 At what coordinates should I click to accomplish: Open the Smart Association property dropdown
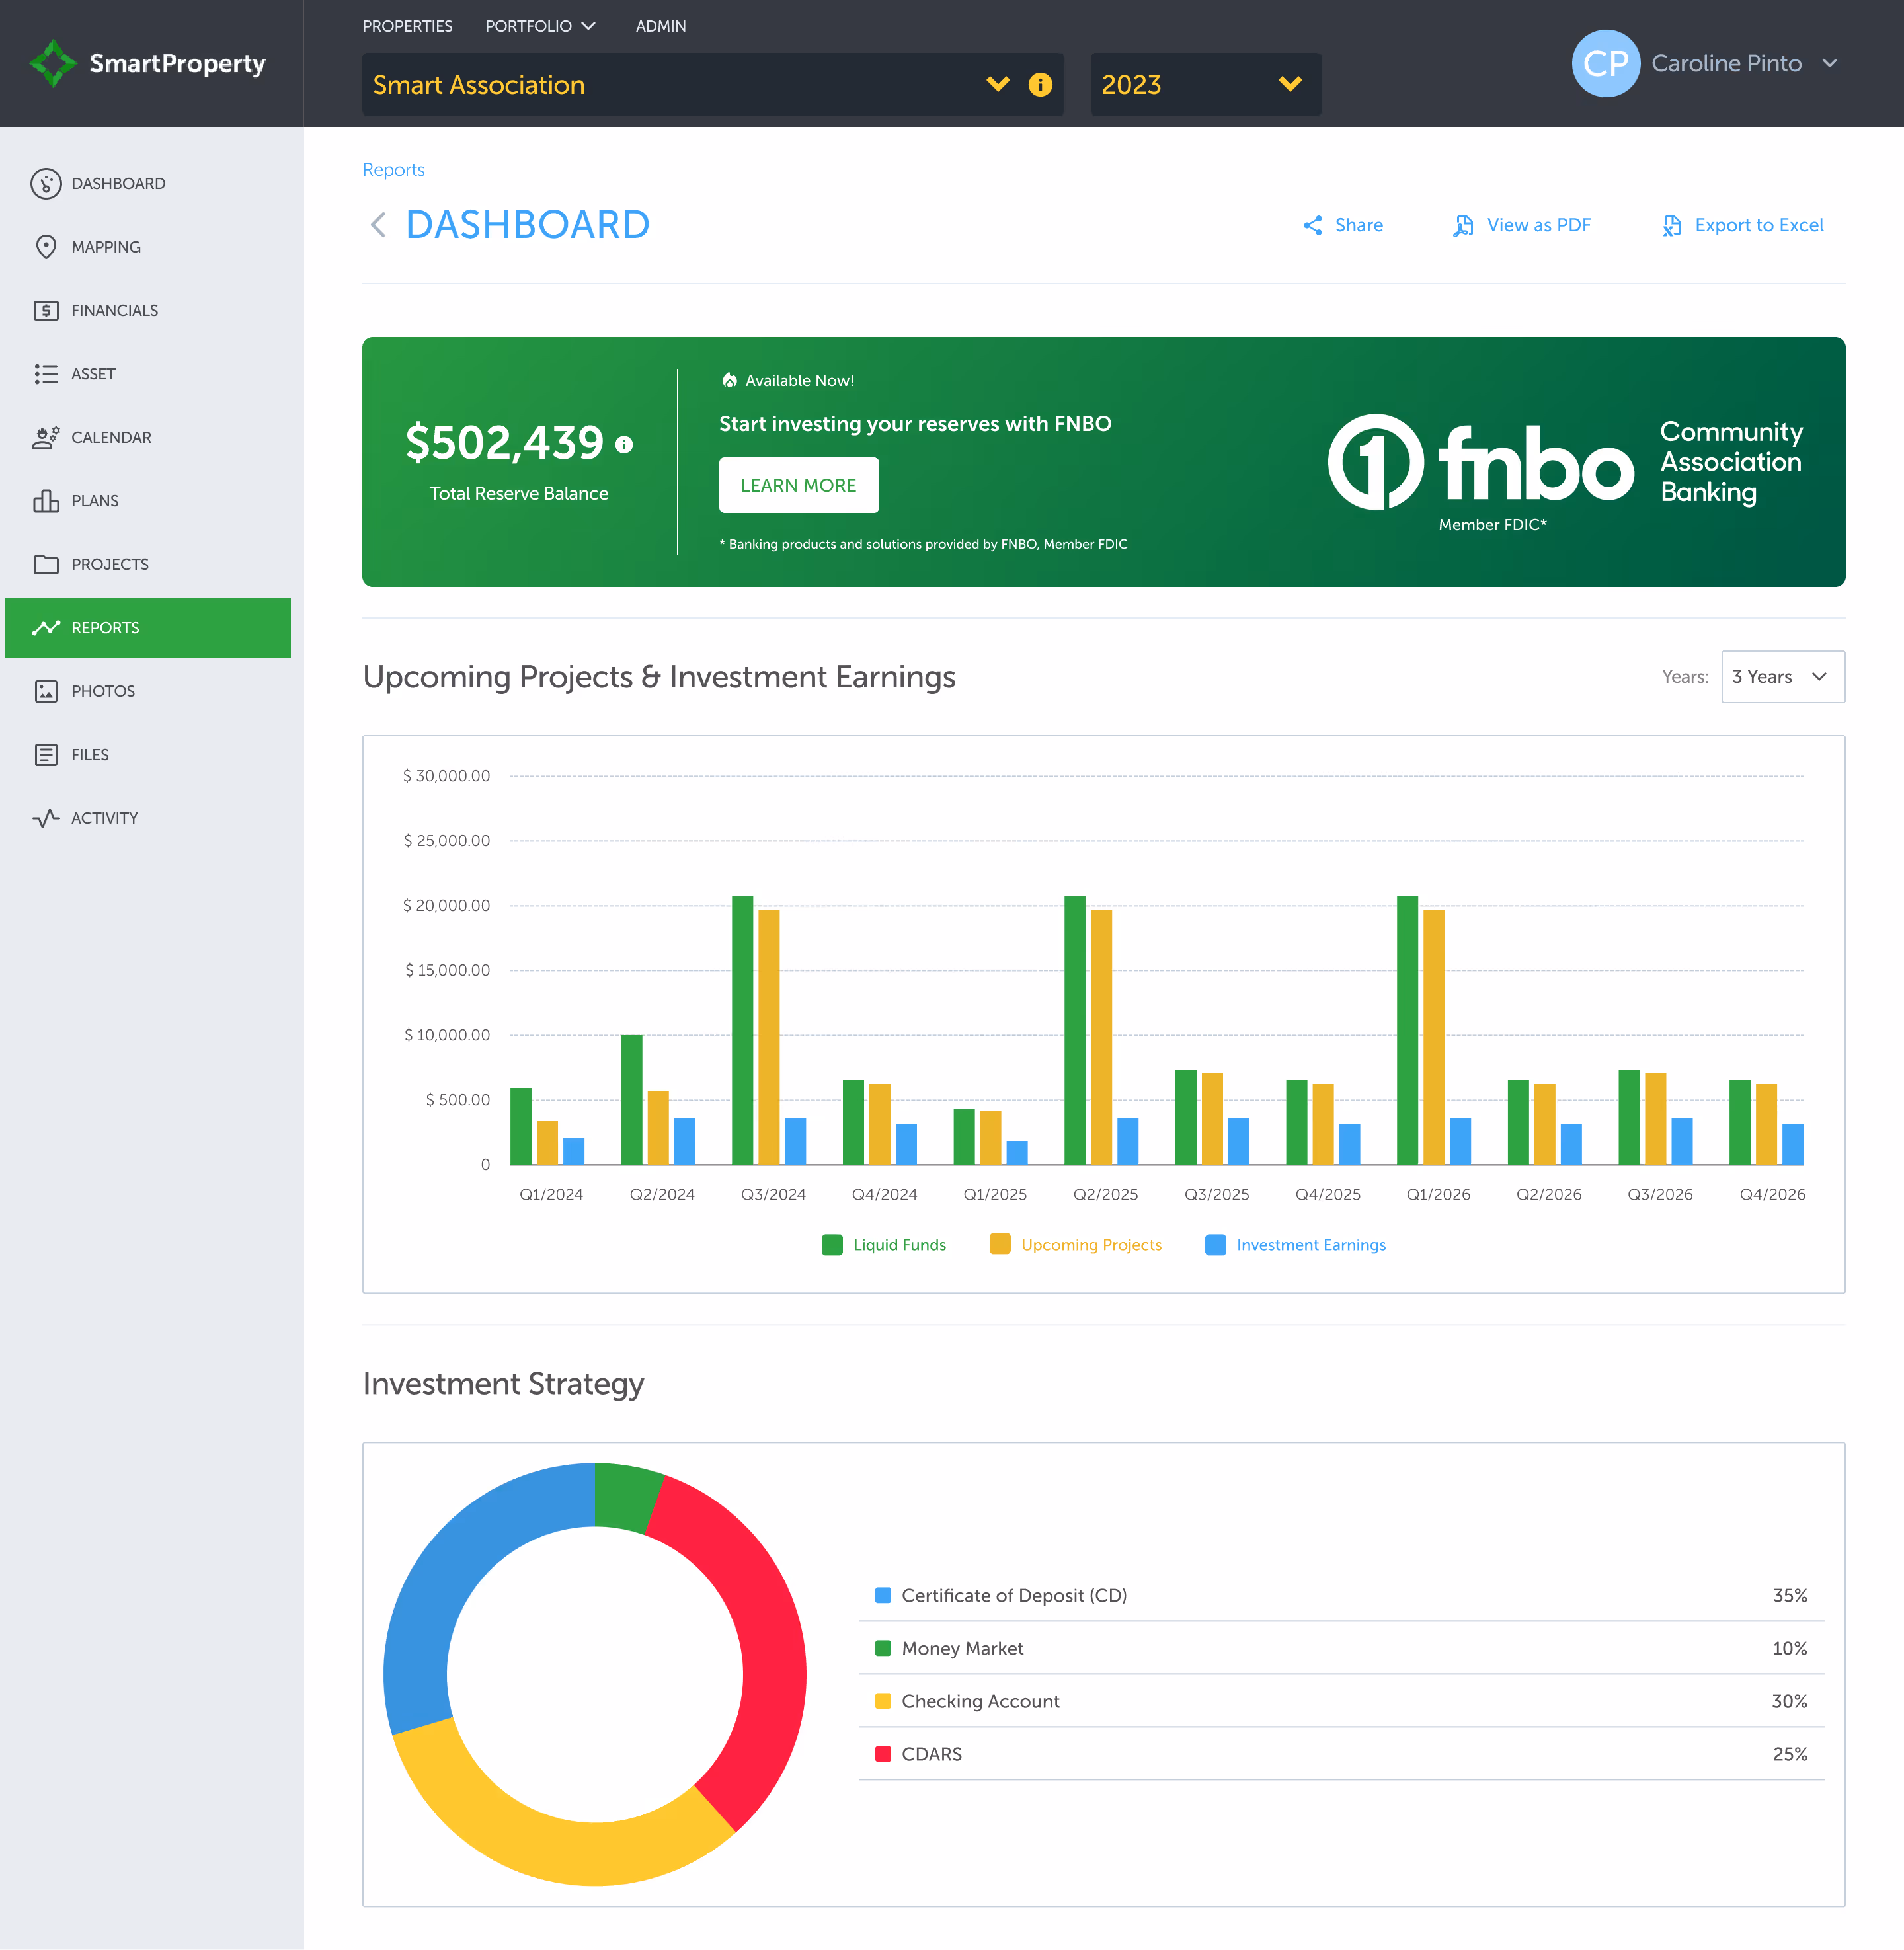click(x=712, y=85)
